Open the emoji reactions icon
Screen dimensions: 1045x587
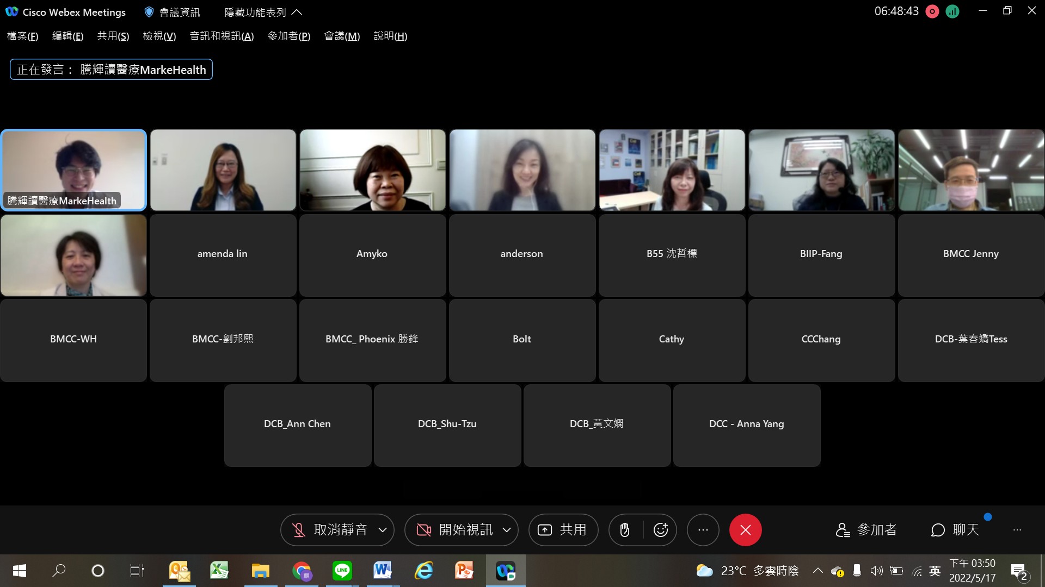tap(660, 530)
